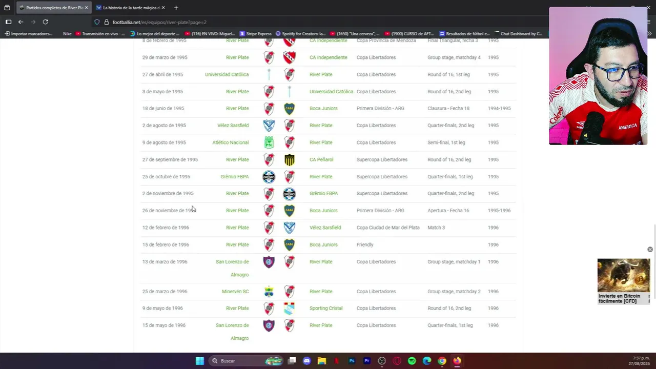The width and height of the screenshot is (656, 369).
Task: Click the Firefox back arrow button
Action: click(20, 22)
